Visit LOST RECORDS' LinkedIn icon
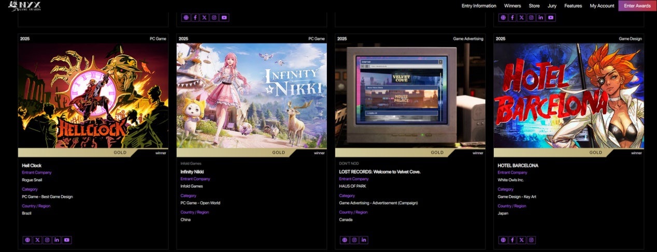The image size is (657, 252). click(x=364, y=240)
